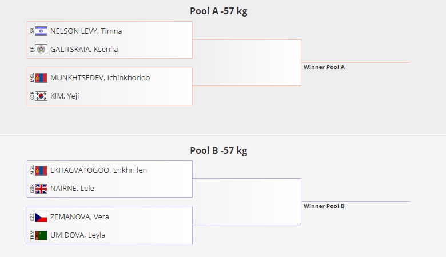Open NELSON LEVY, Timna athlete profile

click(86, 31)
